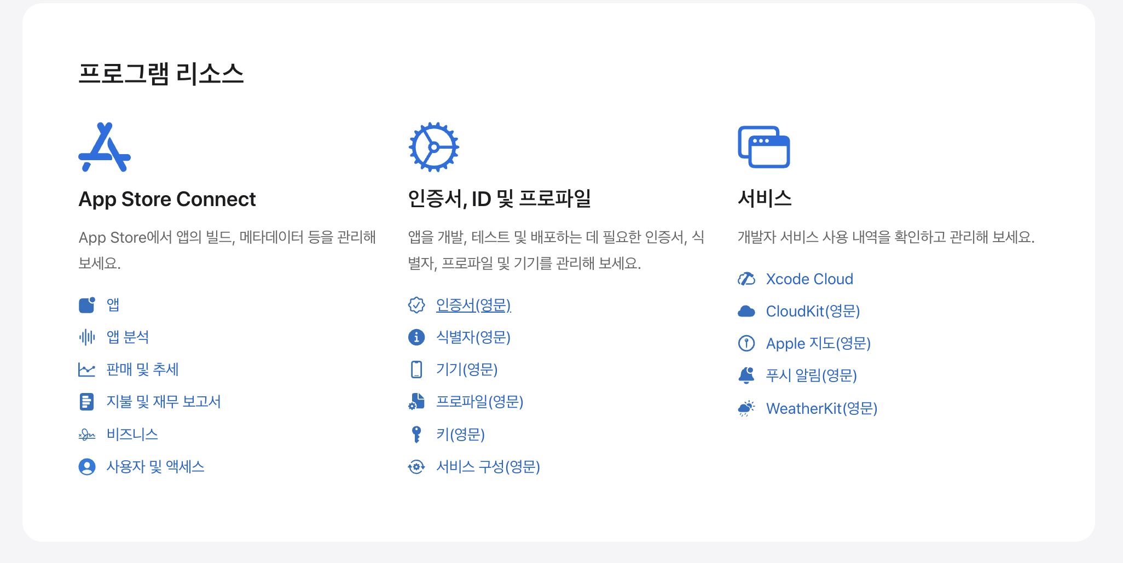Click the signature icon beside 비즈니스
1123x563 pixels.
(x=87, y=435)
